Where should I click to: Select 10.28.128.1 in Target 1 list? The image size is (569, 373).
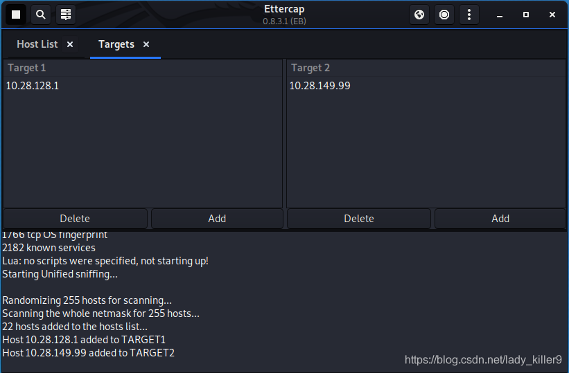click(x=143, y=86)
